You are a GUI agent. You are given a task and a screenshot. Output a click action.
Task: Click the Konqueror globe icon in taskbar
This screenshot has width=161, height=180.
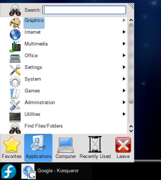28,172
